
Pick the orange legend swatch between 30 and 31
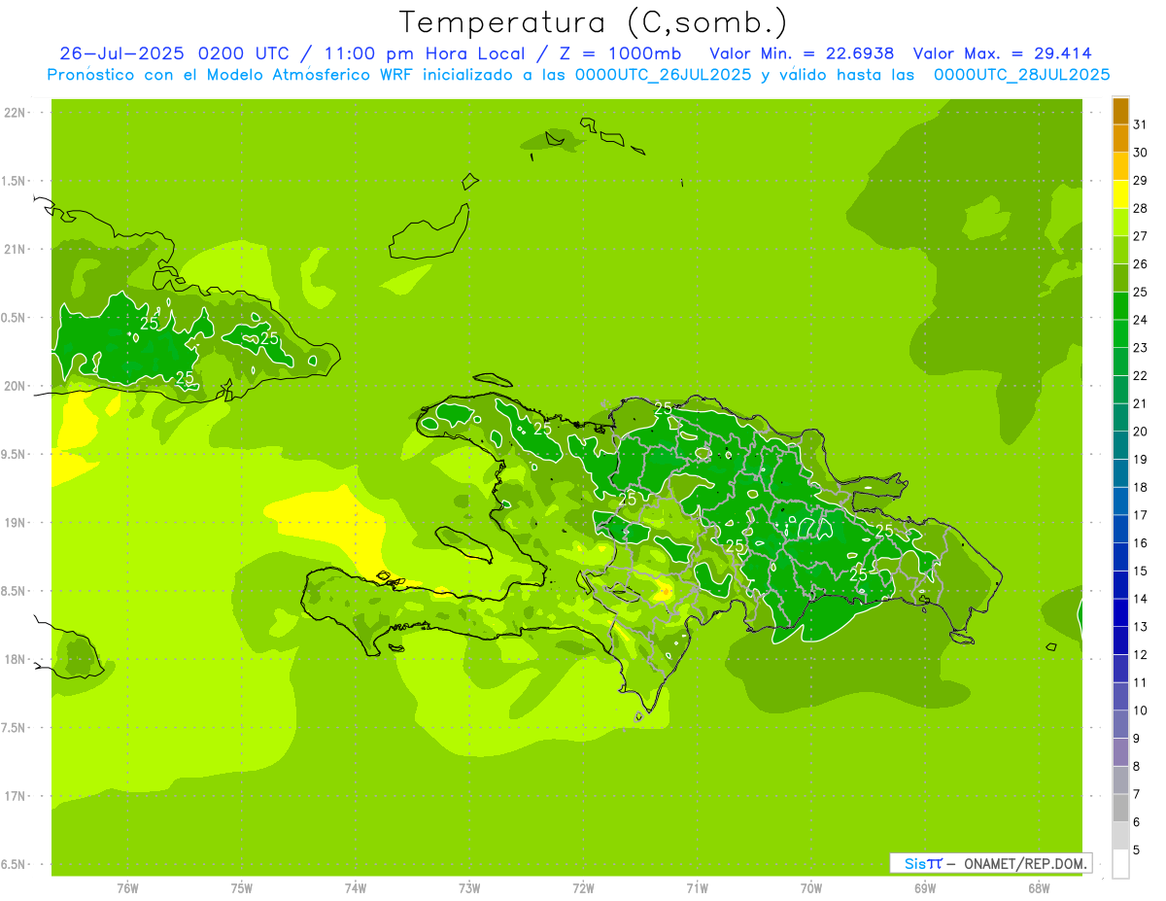click(1120, 139)
